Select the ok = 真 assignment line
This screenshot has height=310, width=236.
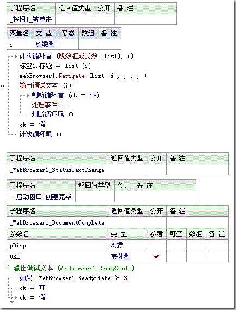click(x=33, y=288)
